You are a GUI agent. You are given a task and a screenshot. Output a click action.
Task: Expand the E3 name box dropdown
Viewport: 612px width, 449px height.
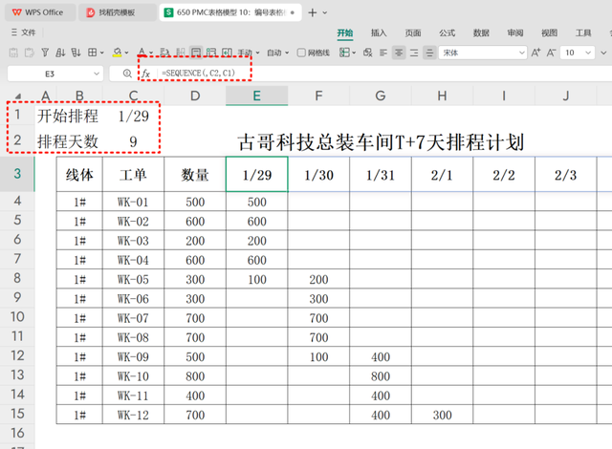97,74
